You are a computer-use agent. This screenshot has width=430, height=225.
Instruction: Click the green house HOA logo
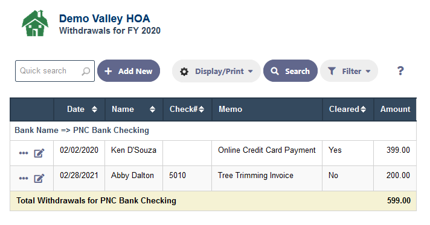click(x=35, y=23)
